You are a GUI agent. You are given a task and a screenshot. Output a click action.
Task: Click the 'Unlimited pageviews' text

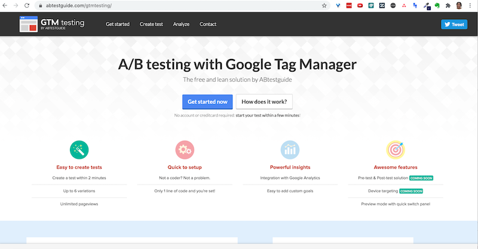pyautogui.click(x=79, y=204)
